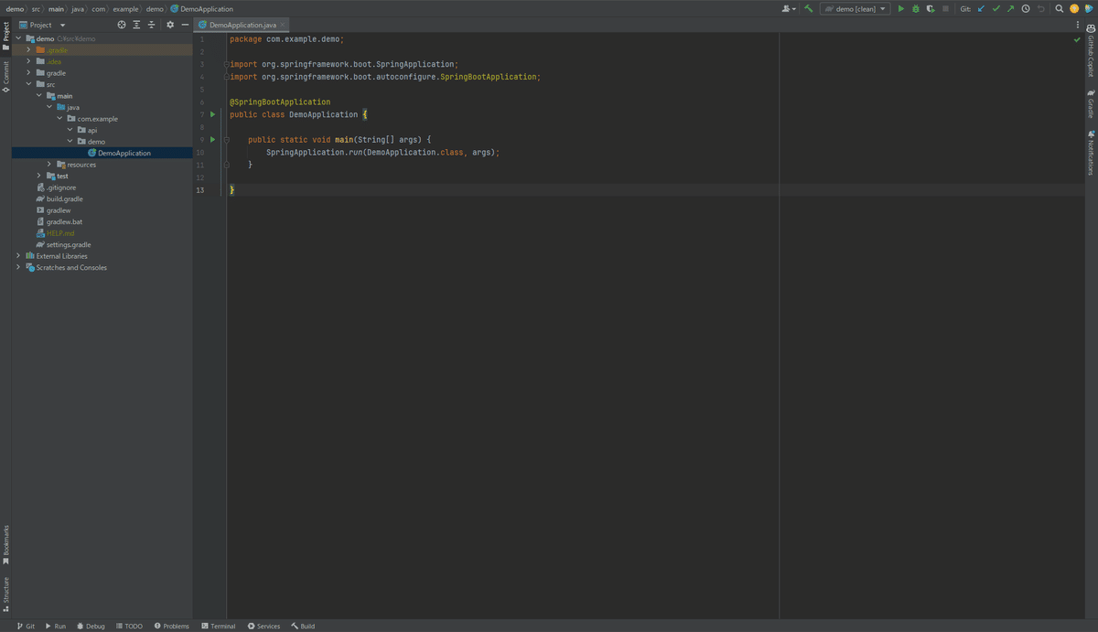Commit changes with the green checkmark icon

click(x=996, y=8)
